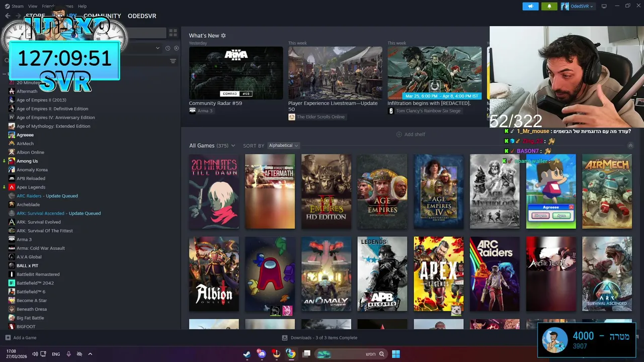Open the Apex Legends cover art
Viewport: 644px width, 362px height.
pyautogui.click(x=439, y=274)
